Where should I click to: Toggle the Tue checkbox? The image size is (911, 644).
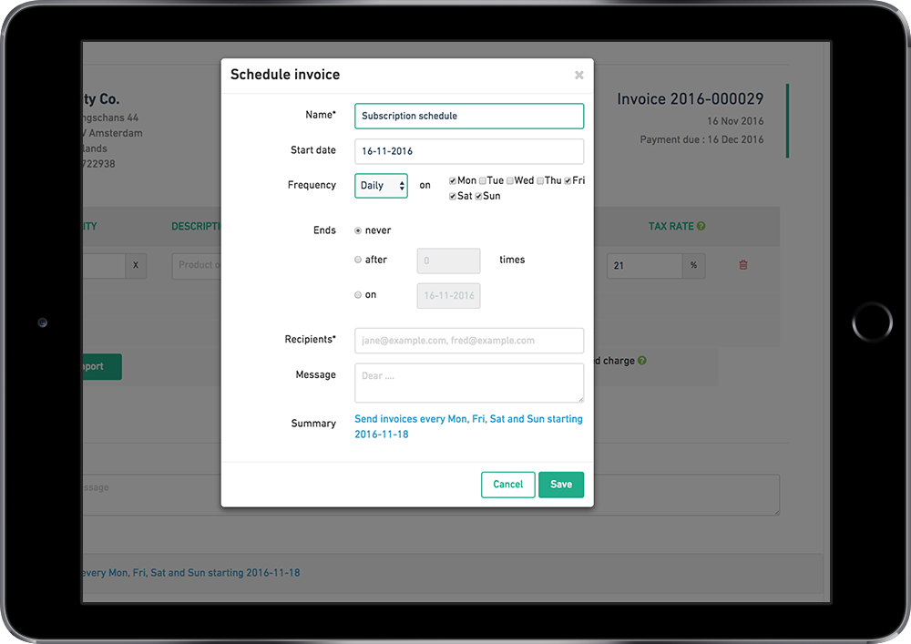point(482,180)
